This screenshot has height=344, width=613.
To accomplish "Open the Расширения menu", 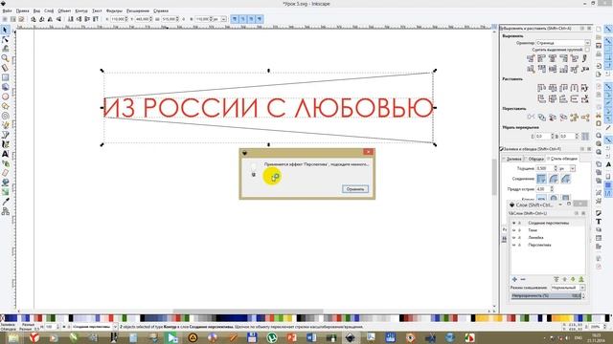I will 138,11.
